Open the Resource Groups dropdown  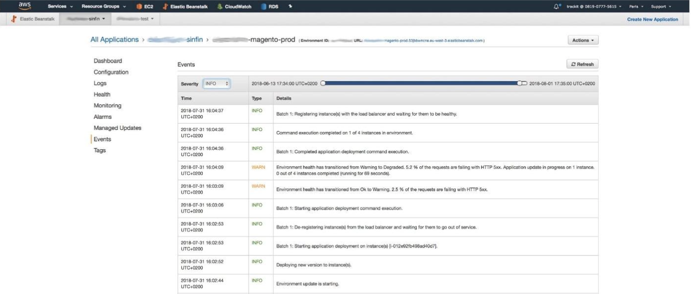(x=103, y=7)
